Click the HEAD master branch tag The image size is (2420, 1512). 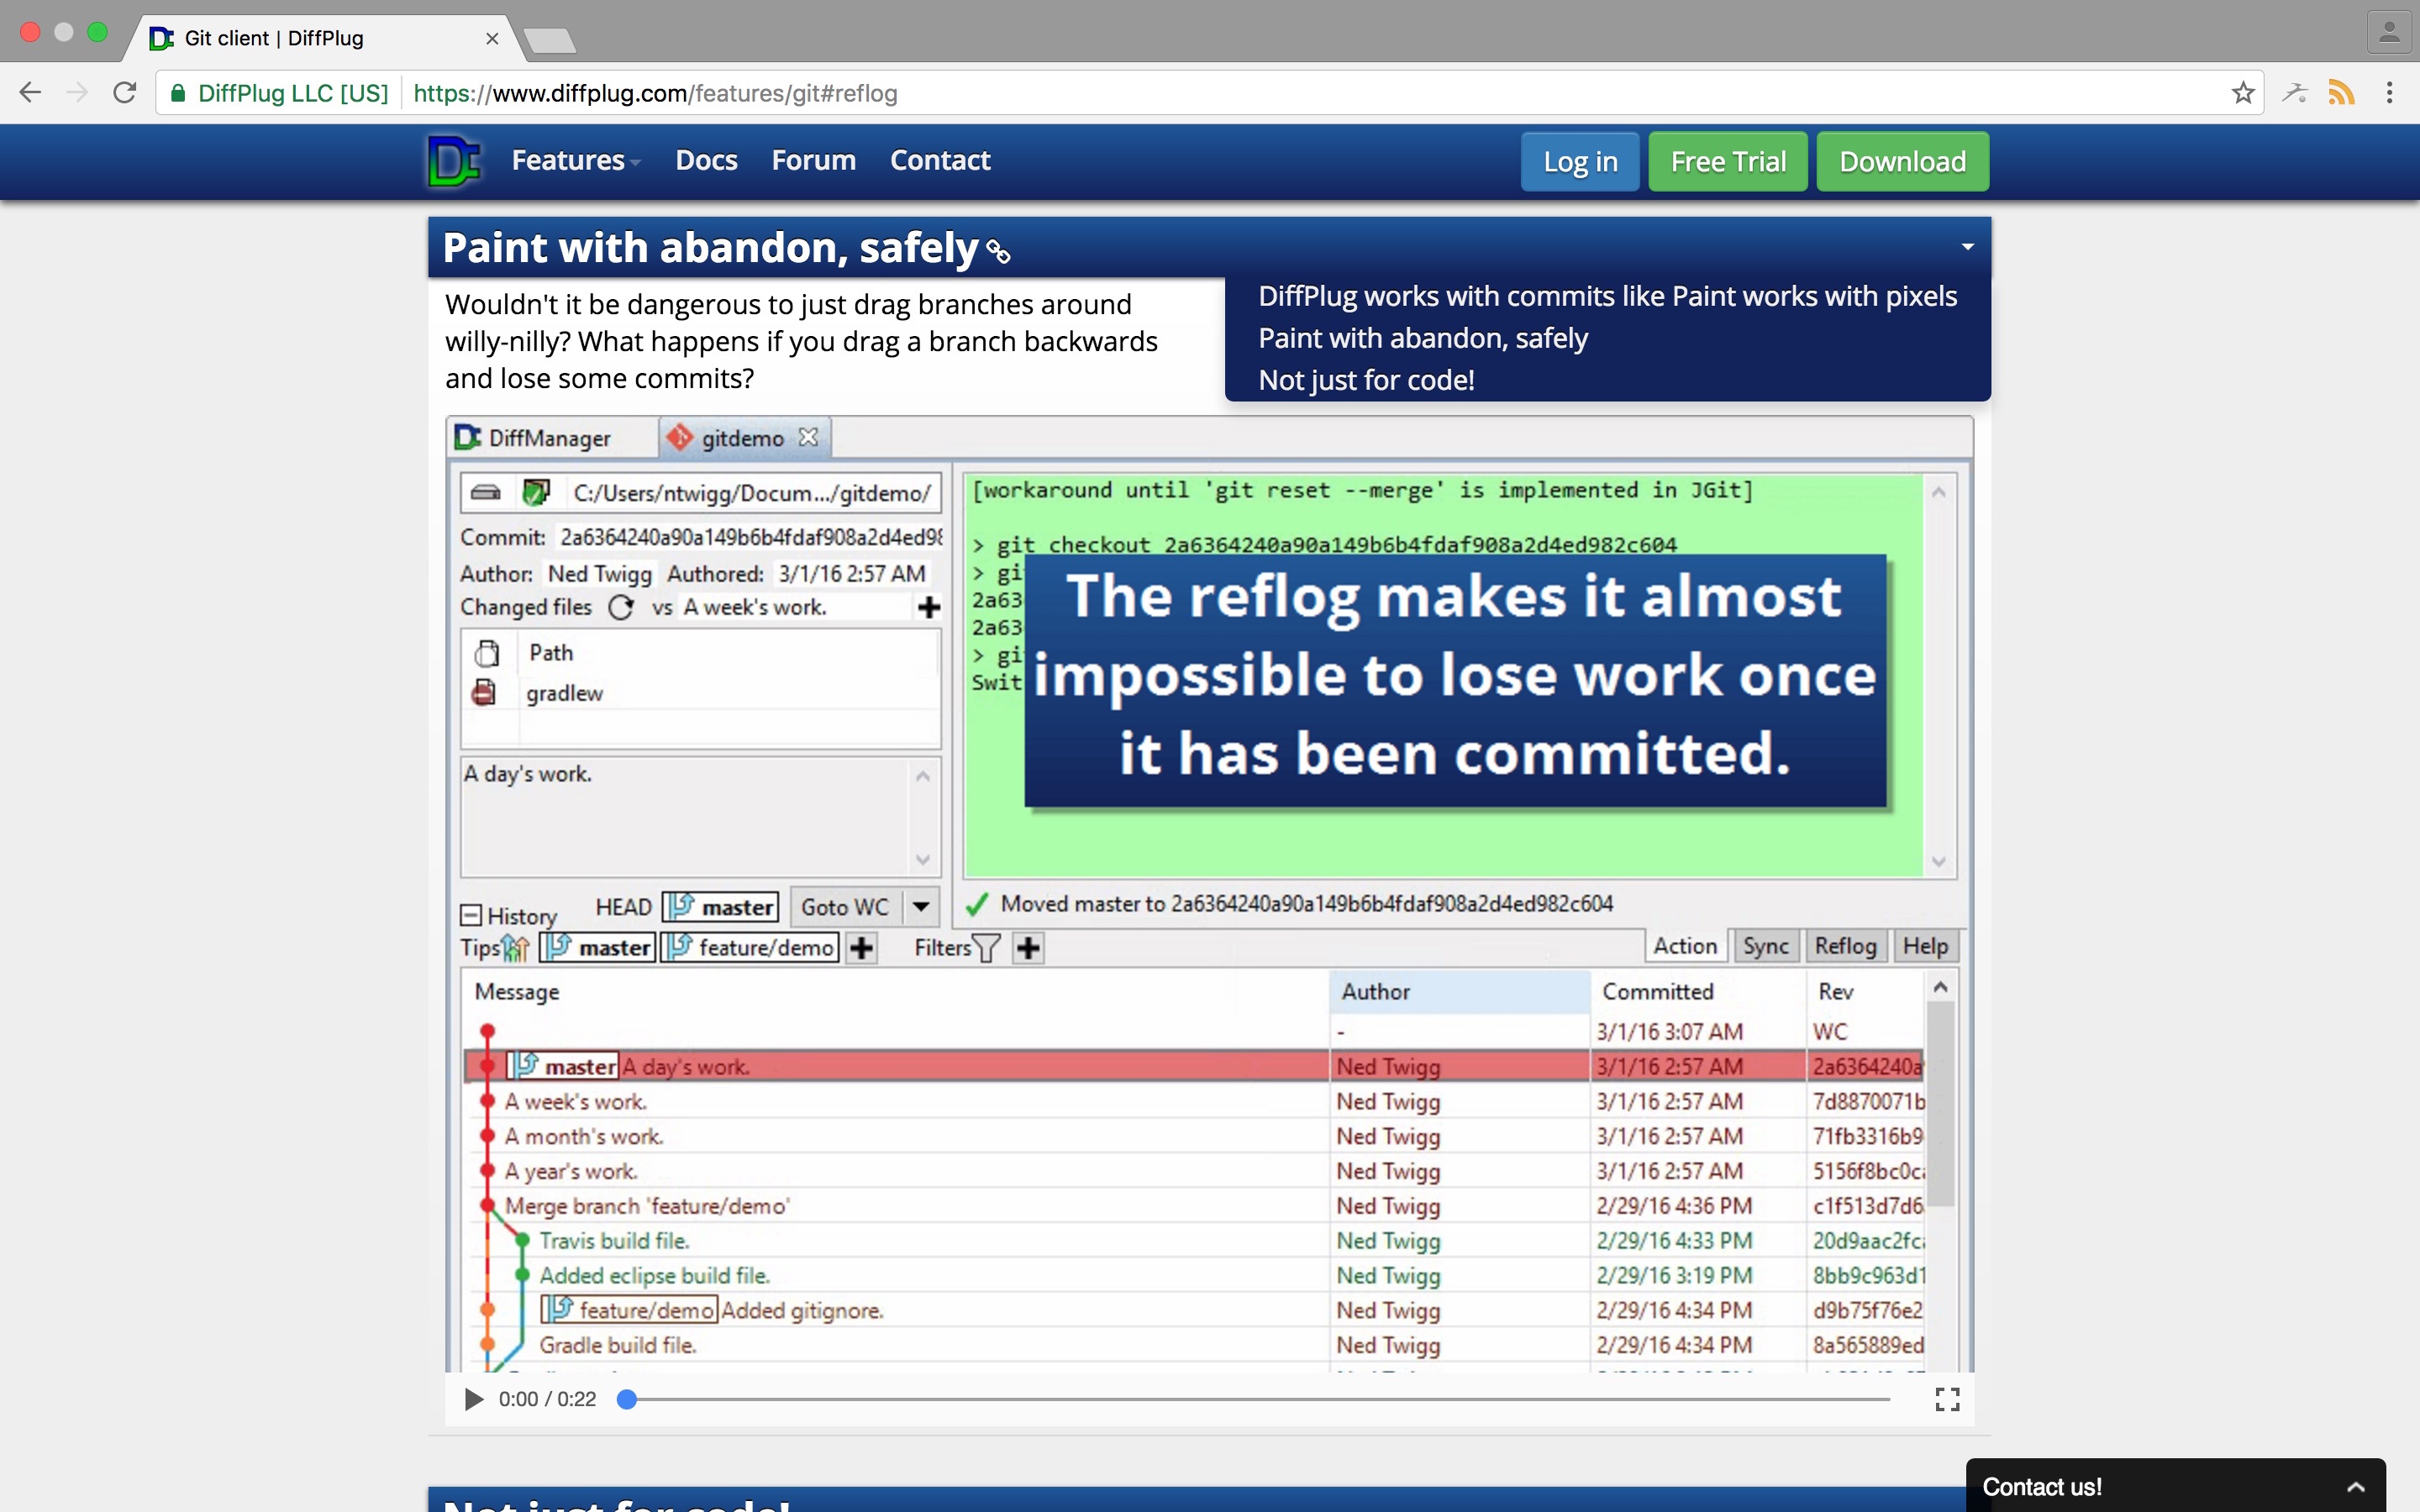pyautogui.click(x=720, y=907)
